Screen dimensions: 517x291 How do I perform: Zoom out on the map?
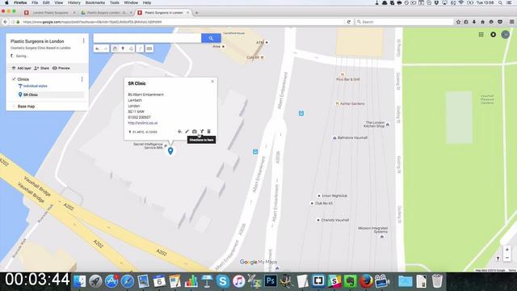coord(507,258)
